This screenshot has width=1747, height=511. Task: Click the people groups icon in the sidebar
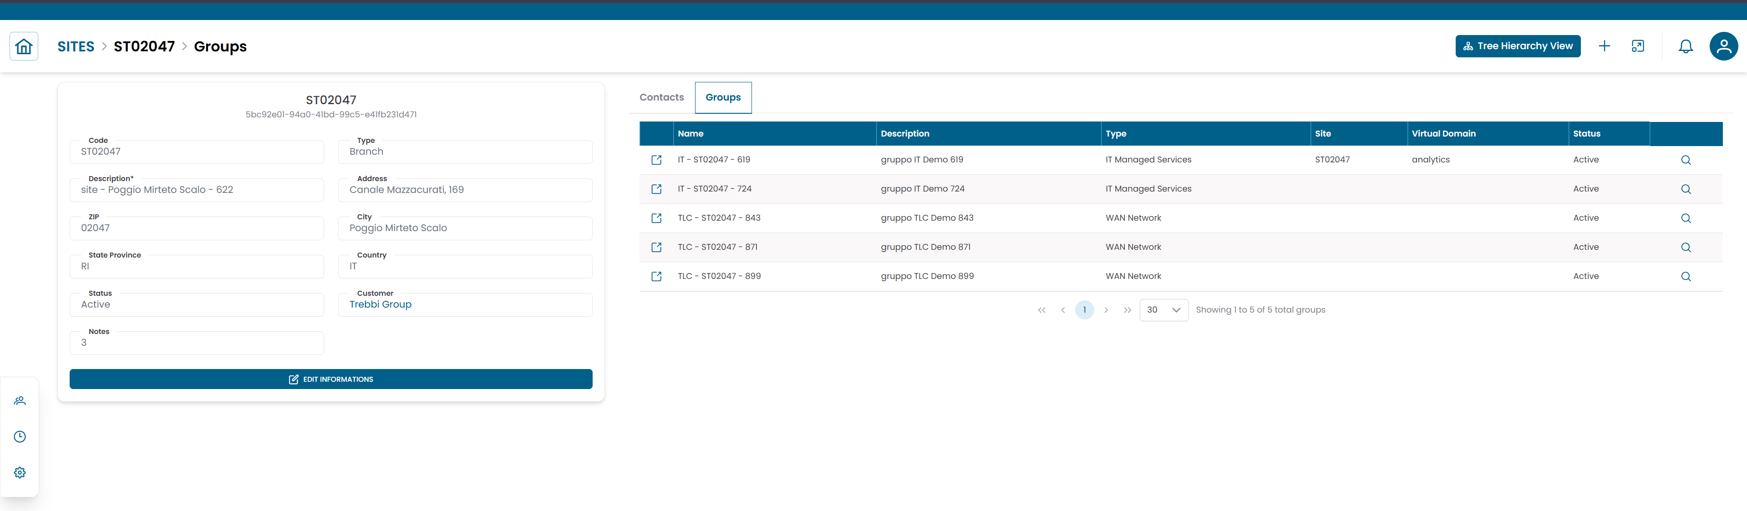pos(20,400)
